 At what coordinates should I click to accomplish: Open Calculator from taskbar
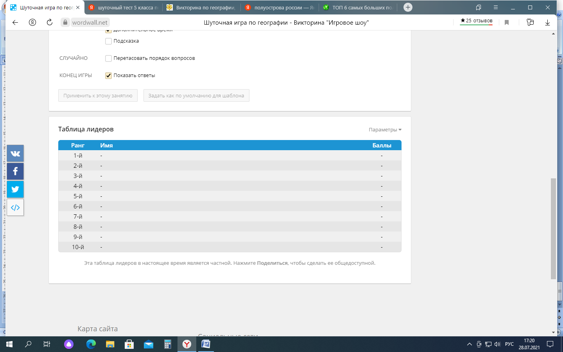(168, 344)
